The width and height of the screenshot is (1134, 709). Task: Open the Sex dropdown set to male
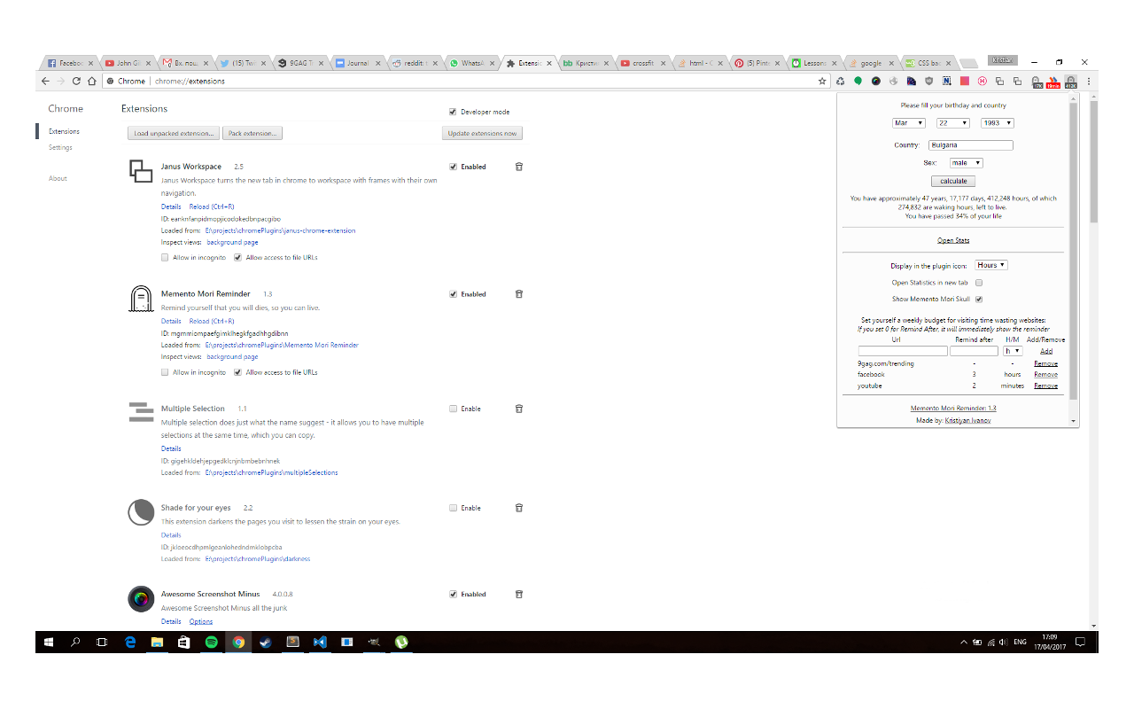[x=966, y=163]
